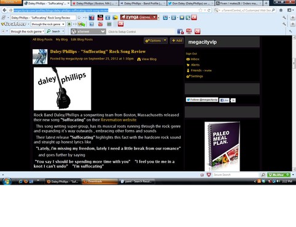Click the search magnifier in browser search box
This screenshot has height=227, width=296.
click(273, 10)
